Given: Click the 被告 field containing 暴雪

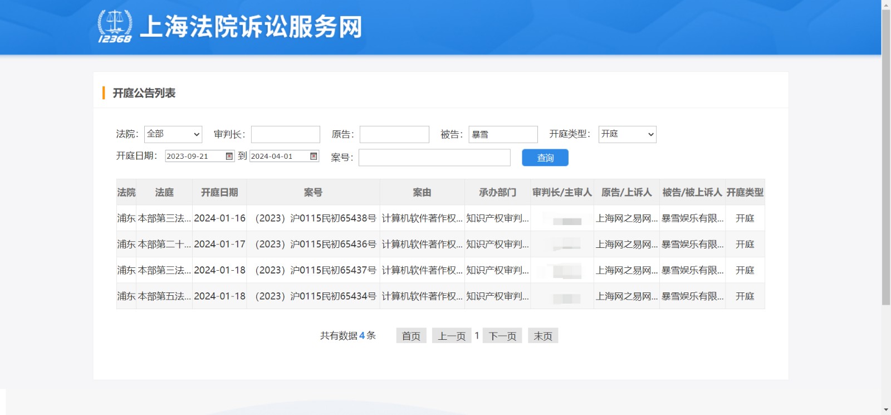Looking at the screenshot, I should pos(503,134).
